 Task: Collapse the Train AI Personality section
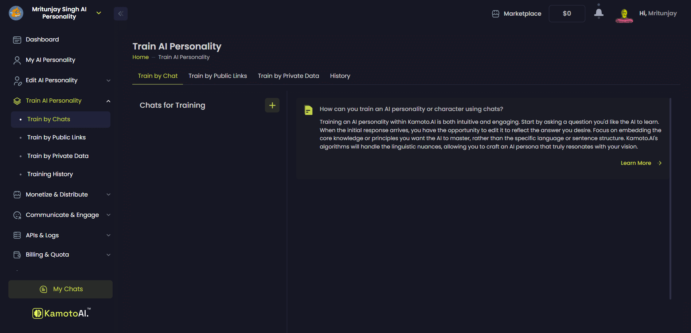coord(108,101)
